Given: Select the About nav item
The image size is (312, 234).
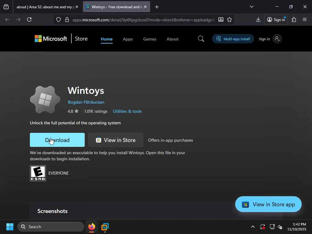Looking at the screenshot, I should 172,39.
